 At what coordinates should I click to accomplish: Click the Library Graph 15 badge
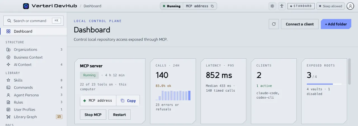[59, 117]
